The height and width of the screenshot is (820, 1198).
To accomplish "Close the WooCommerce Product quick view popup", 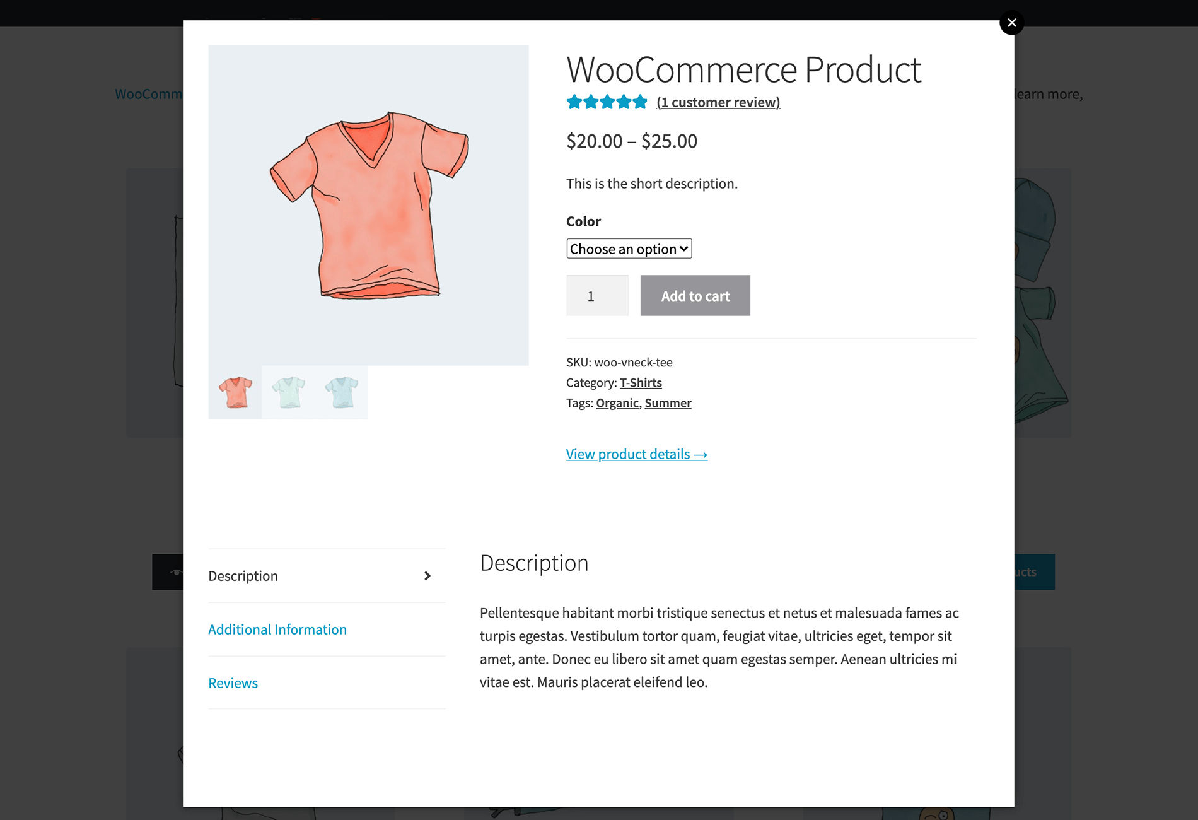I will coord(1011,23).
